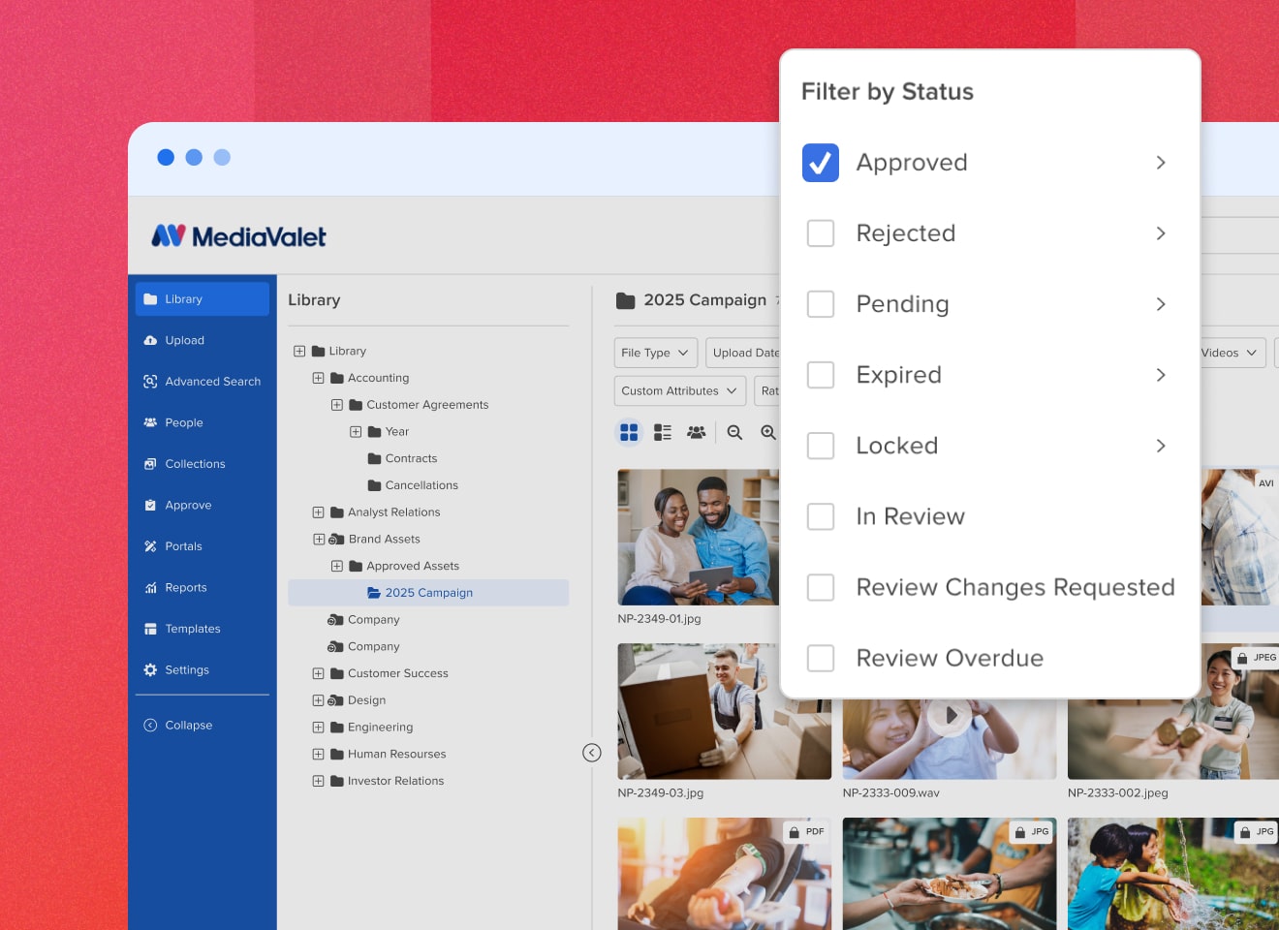Switch to list view icon
The height and width of the screenshot is (930, 1279).
click(x=663, y=432)
